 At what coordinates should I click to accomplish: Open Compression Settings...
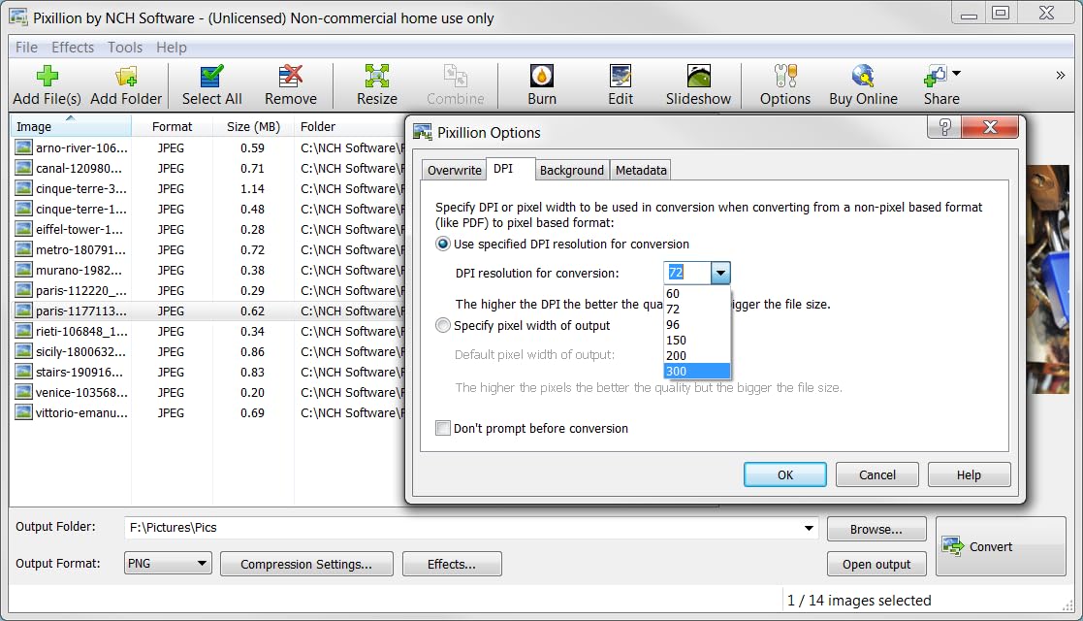pos(306,565)
